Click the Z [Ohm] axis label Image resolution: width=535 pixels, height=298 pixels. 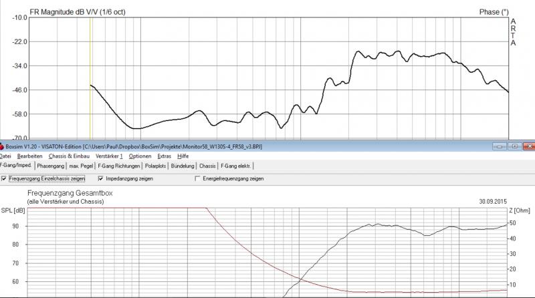[x=520, y=210]
